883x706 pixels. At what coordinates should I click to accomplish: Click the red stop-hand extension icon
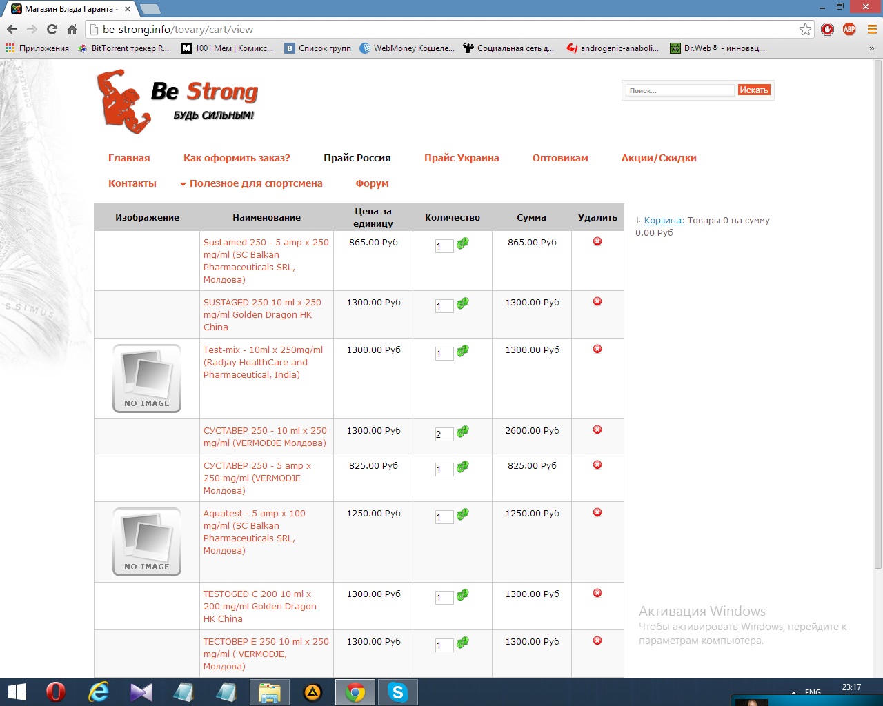click(x=828, y=29)
